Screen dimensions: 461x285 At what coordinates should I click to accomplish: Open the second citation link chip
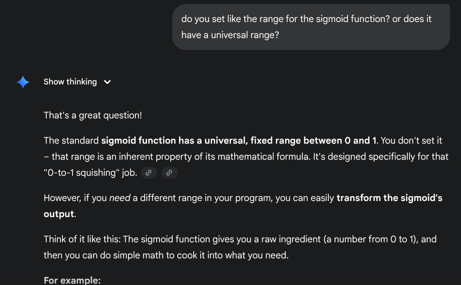(x=169, y=173)
